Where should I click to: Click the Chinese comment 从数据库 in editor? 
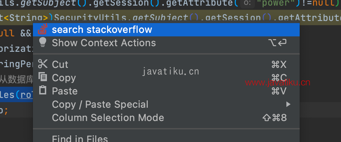tap(16, 80)
